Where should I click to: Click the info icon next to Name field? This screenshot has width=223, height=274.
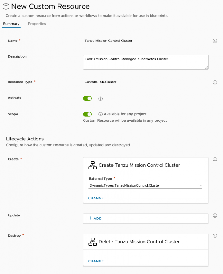pyautogui.click(x=215, y=41)
